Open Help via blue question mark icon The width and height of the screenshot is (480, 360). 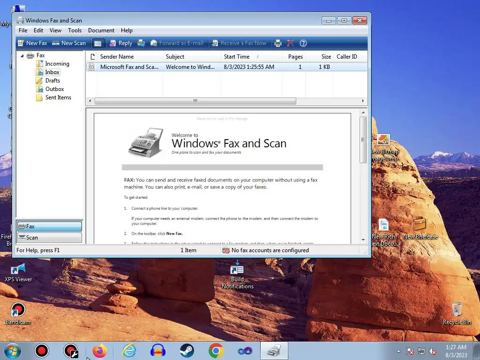[x=303, y=43]
